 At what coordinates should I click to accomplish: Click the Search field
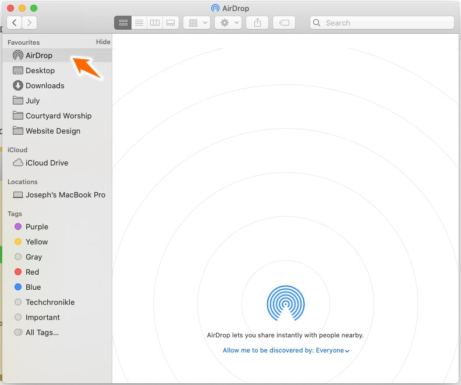pyautogui.click(x=382, y=23)
